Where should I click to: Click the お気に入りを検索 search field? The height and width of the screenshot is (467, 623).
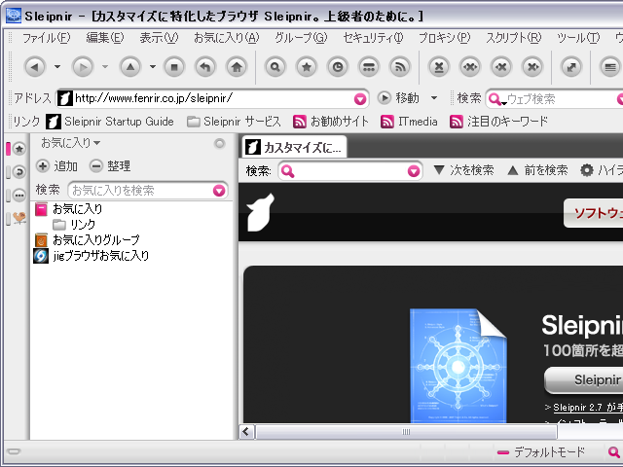148,191
